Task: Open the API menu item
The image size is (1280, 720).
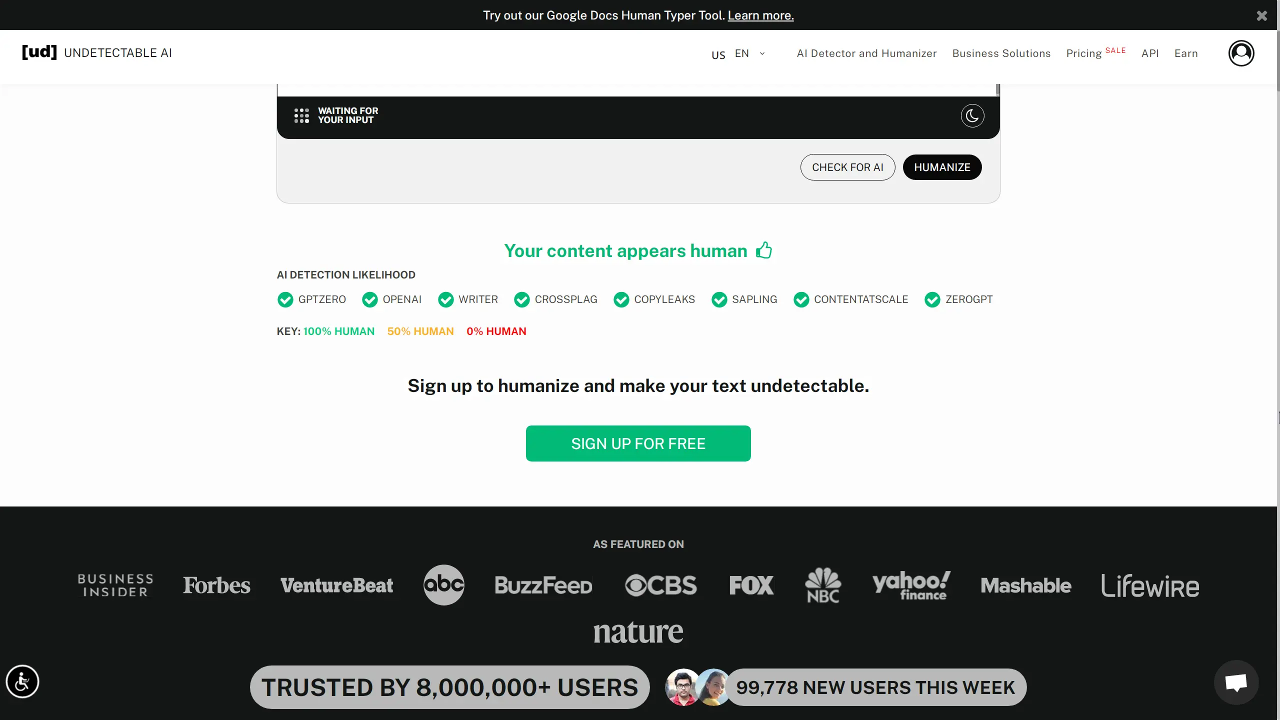Action: pos(1149,53)
